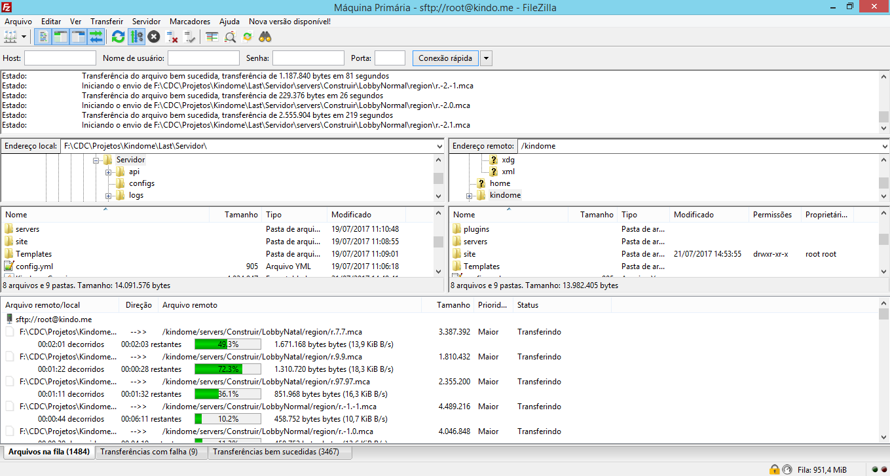Click the binoculars file search icon
The image size is (890, 476).
coord(265,37)
